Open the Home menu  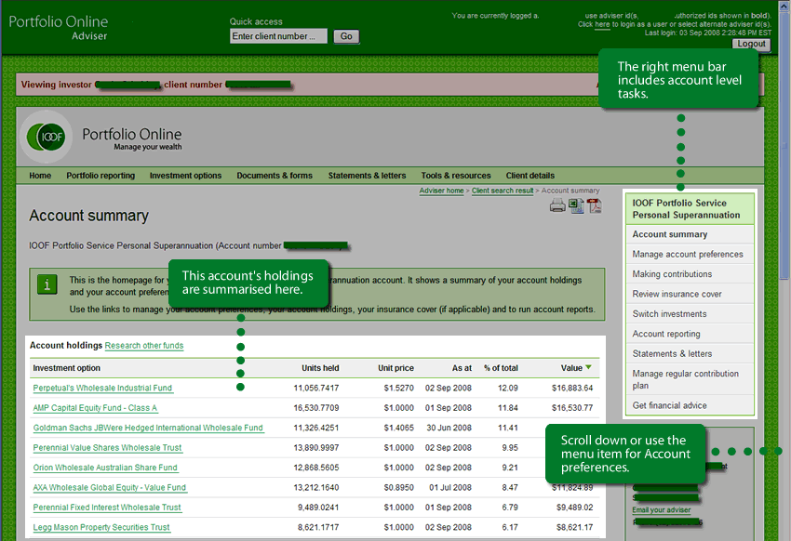40,176
